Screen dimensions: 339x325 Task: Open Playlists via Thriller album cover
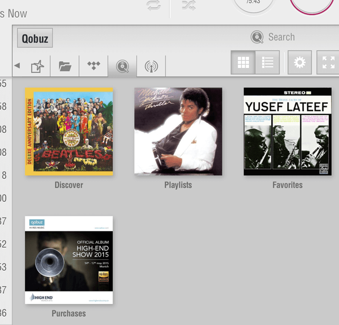pos(178,131)
